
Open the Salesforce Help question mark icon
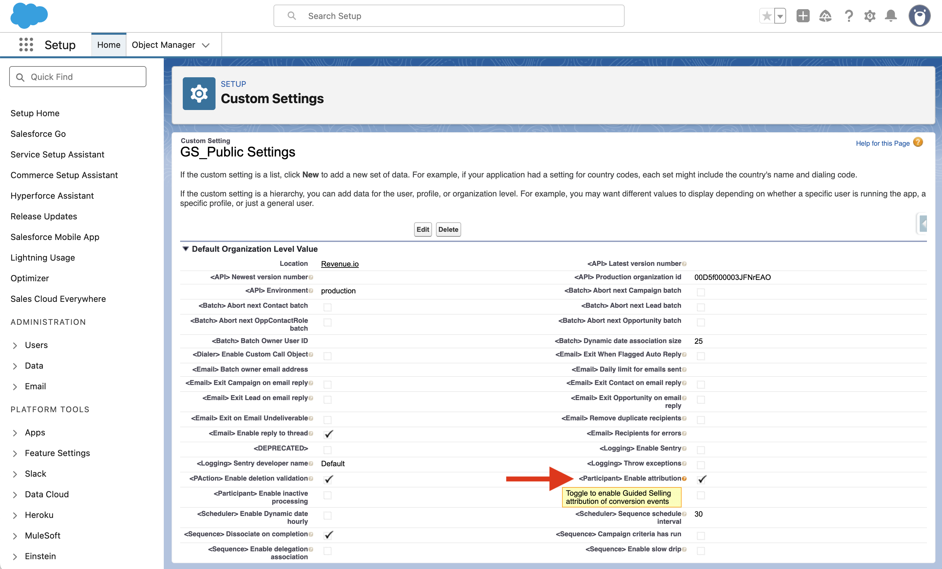(x=849, y=16)
